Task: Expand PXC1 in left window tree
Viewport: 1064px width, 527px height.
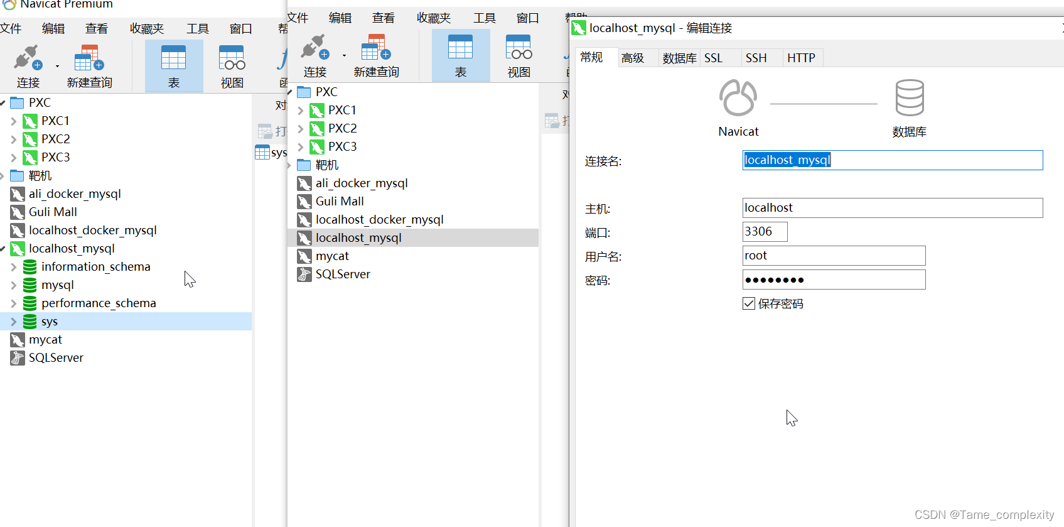Action: (14, 121)
